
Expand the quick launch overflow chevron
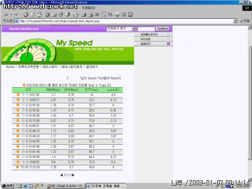click(42, 185)
